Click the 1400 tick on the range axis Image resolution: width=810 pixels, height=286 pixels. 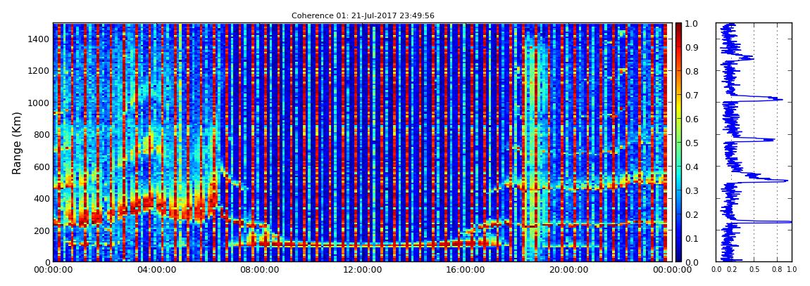[39, 39]
